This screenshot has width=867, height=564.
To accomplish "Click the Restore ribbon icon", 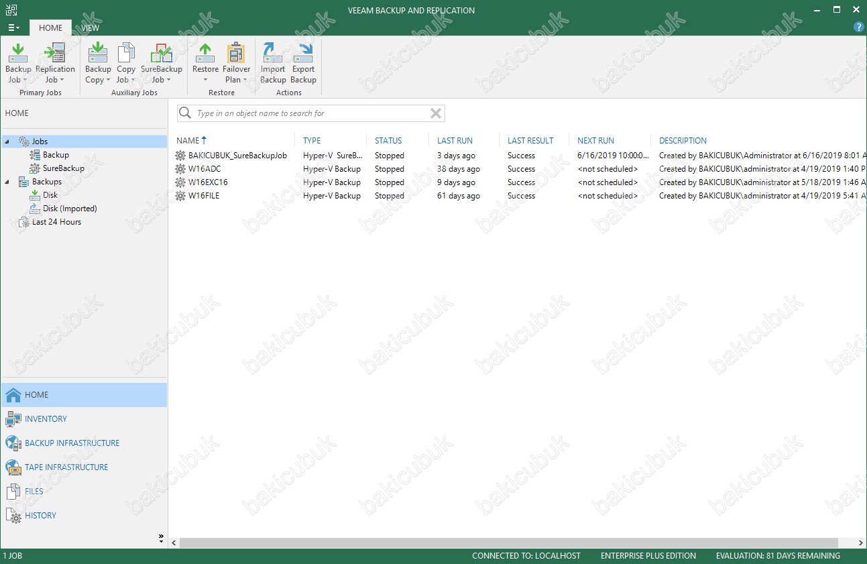I will point(205,52).
